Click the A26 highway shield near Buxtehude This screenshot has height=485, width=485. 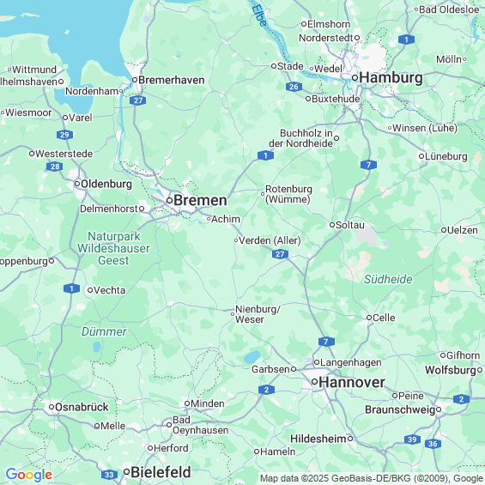294,87
